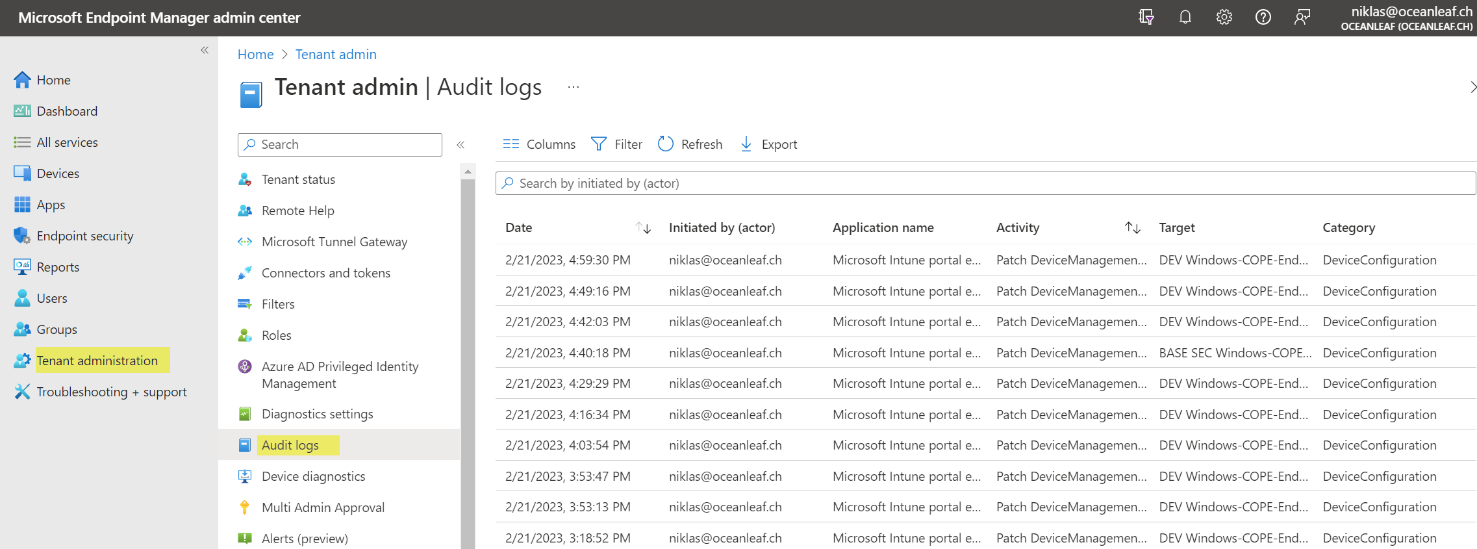Click the Target column header
Screen dimensions: 1477x549
1176,227
